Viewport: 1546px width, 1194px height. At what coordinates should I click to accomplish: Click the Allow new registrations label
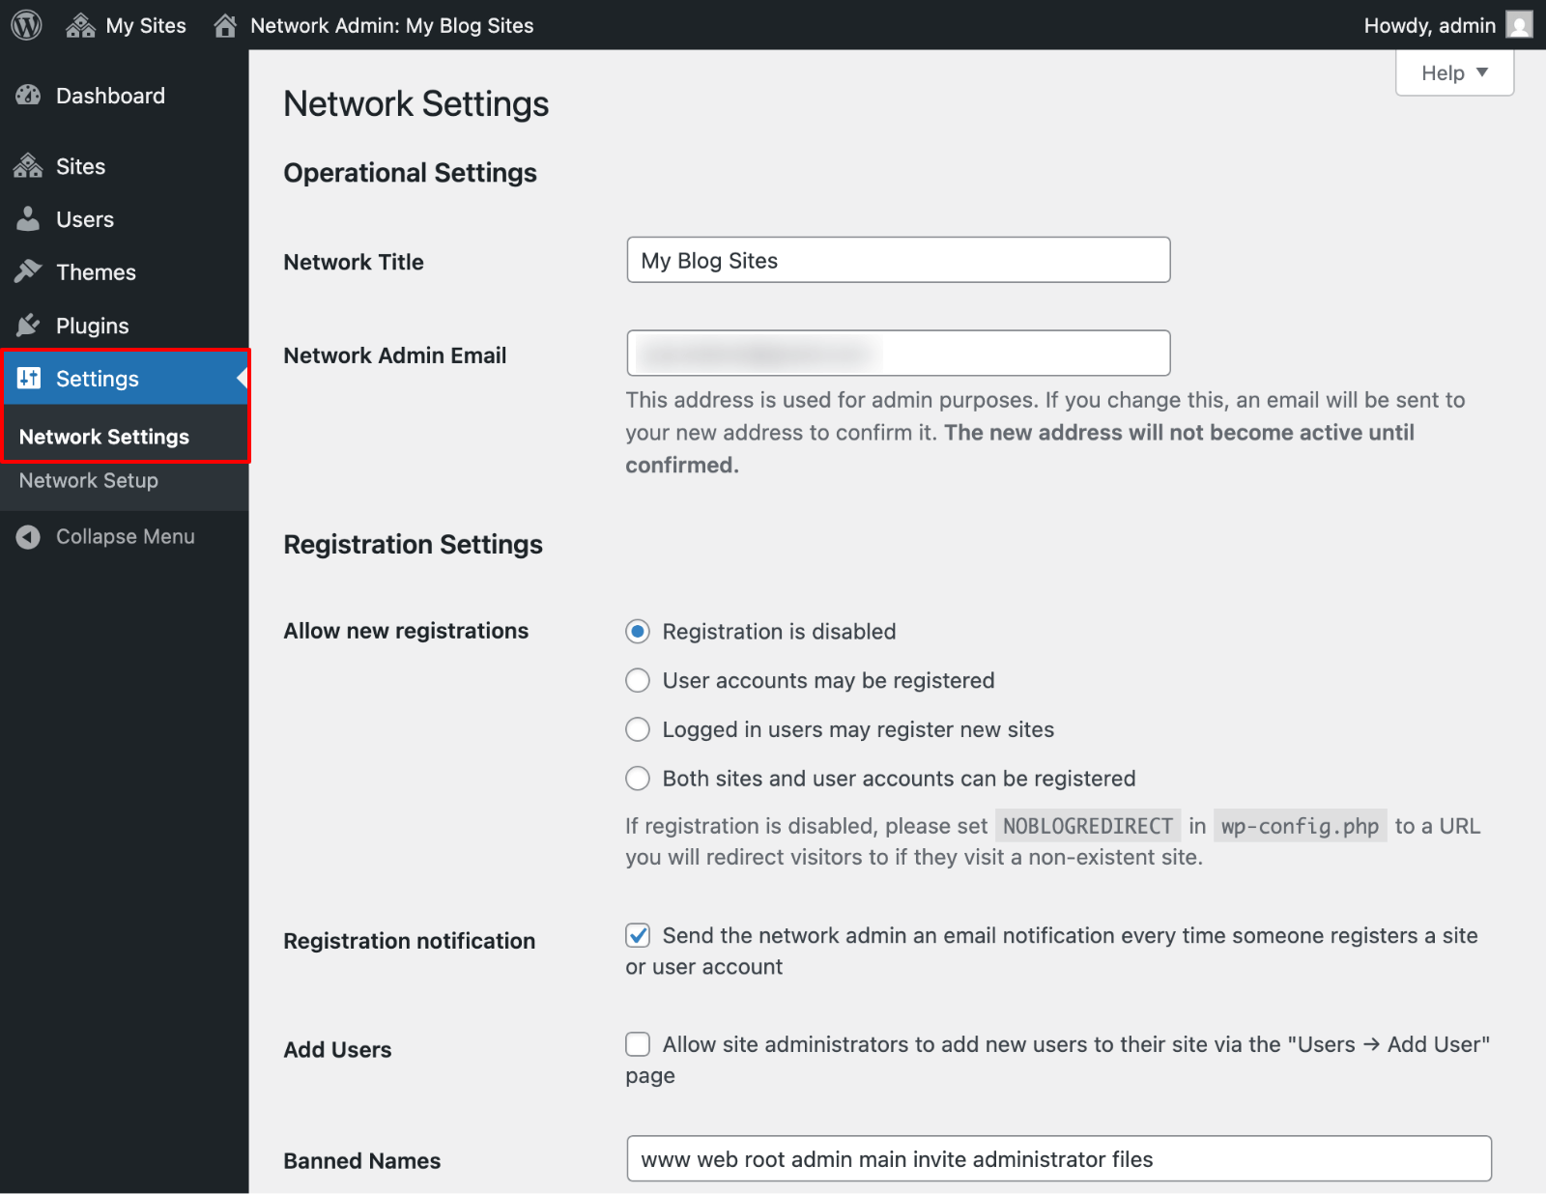coord(406,631)
